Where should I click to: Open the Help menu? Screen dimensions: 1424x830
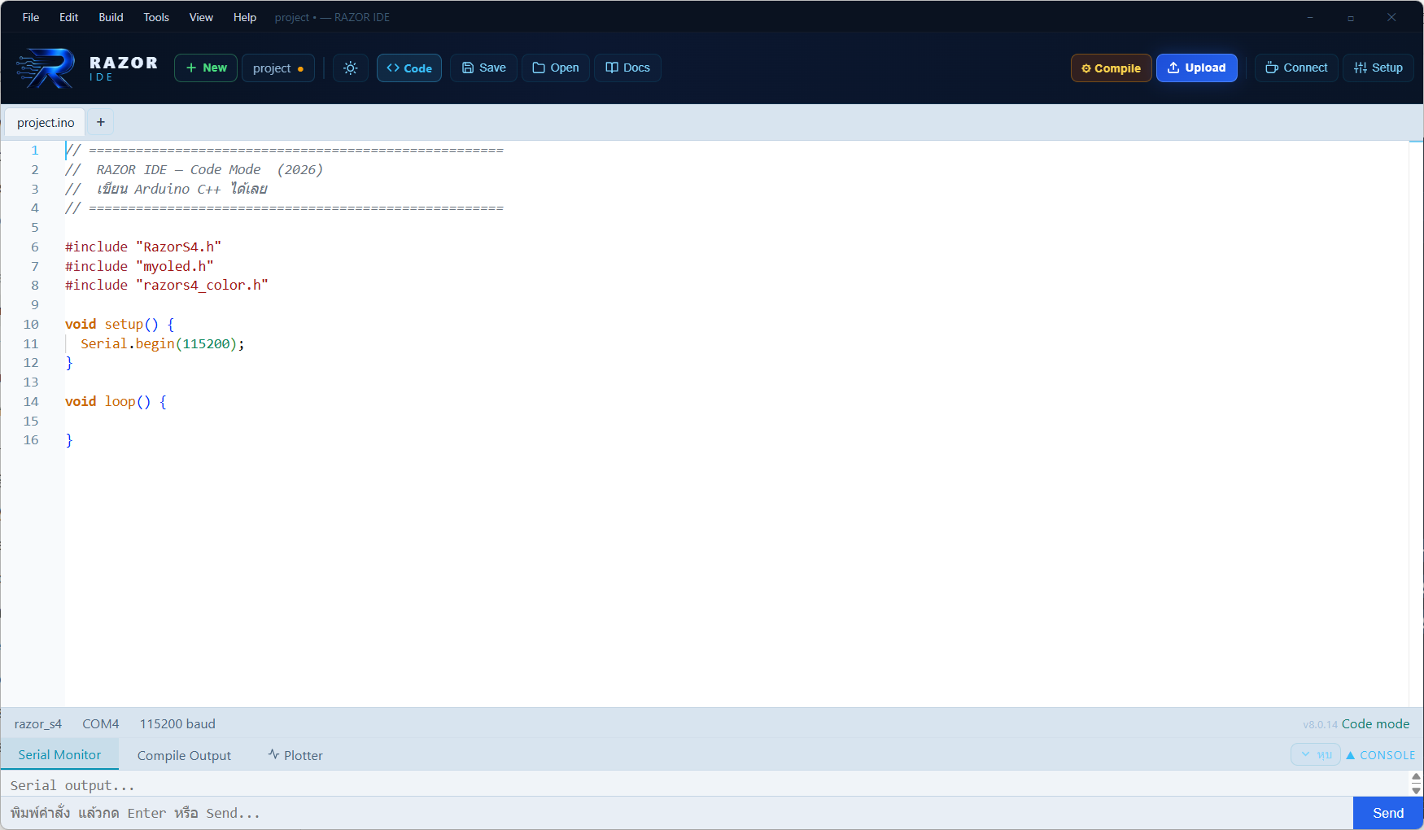pyautogui.click(x=245, y=17)
